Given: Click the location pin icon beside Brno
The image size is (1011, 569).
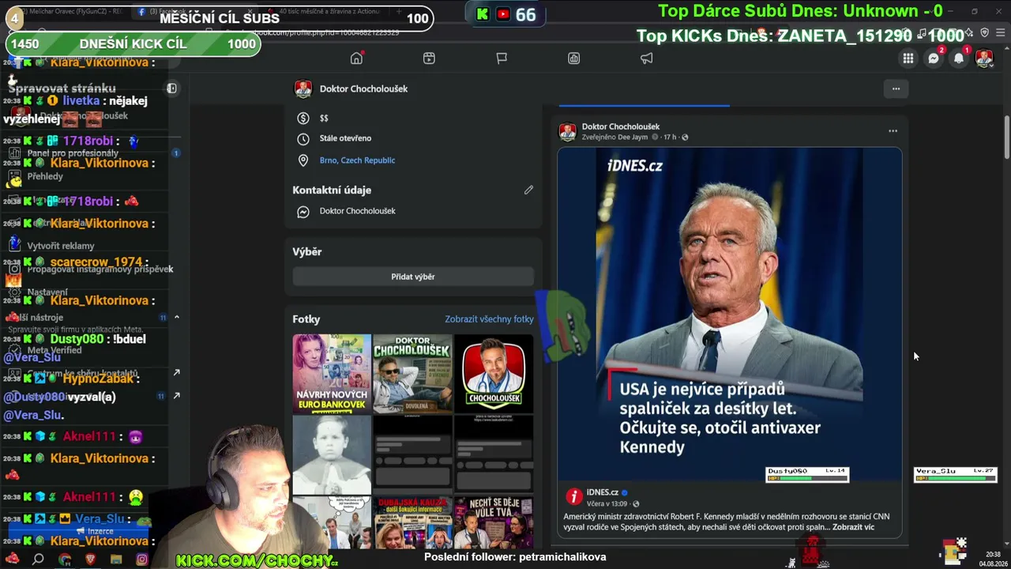Looking at the screenshot, I should click(303, 160).
